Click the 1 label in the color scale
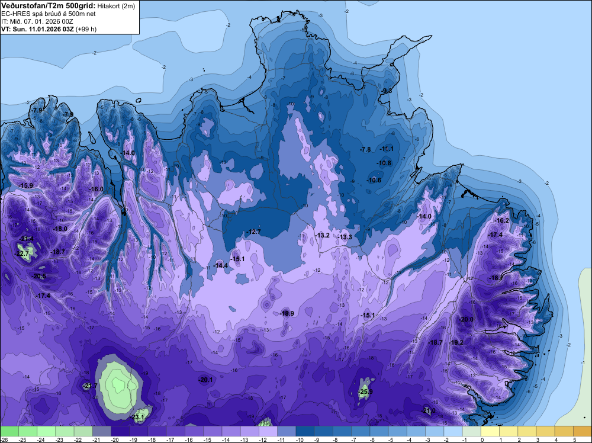 pos(501,439)
